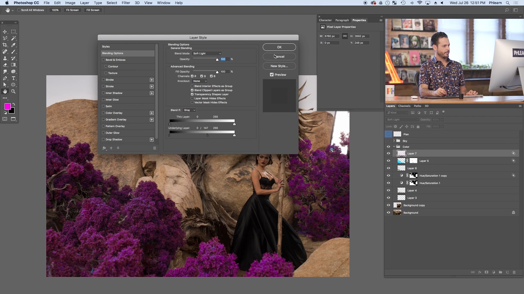Switch to the Character tab
Screen dimensions: 524x294
325,20
